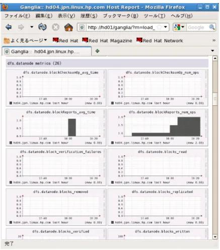220x250 pixels.
Task: Bookmark this page with the star icon
Action: 159,27
